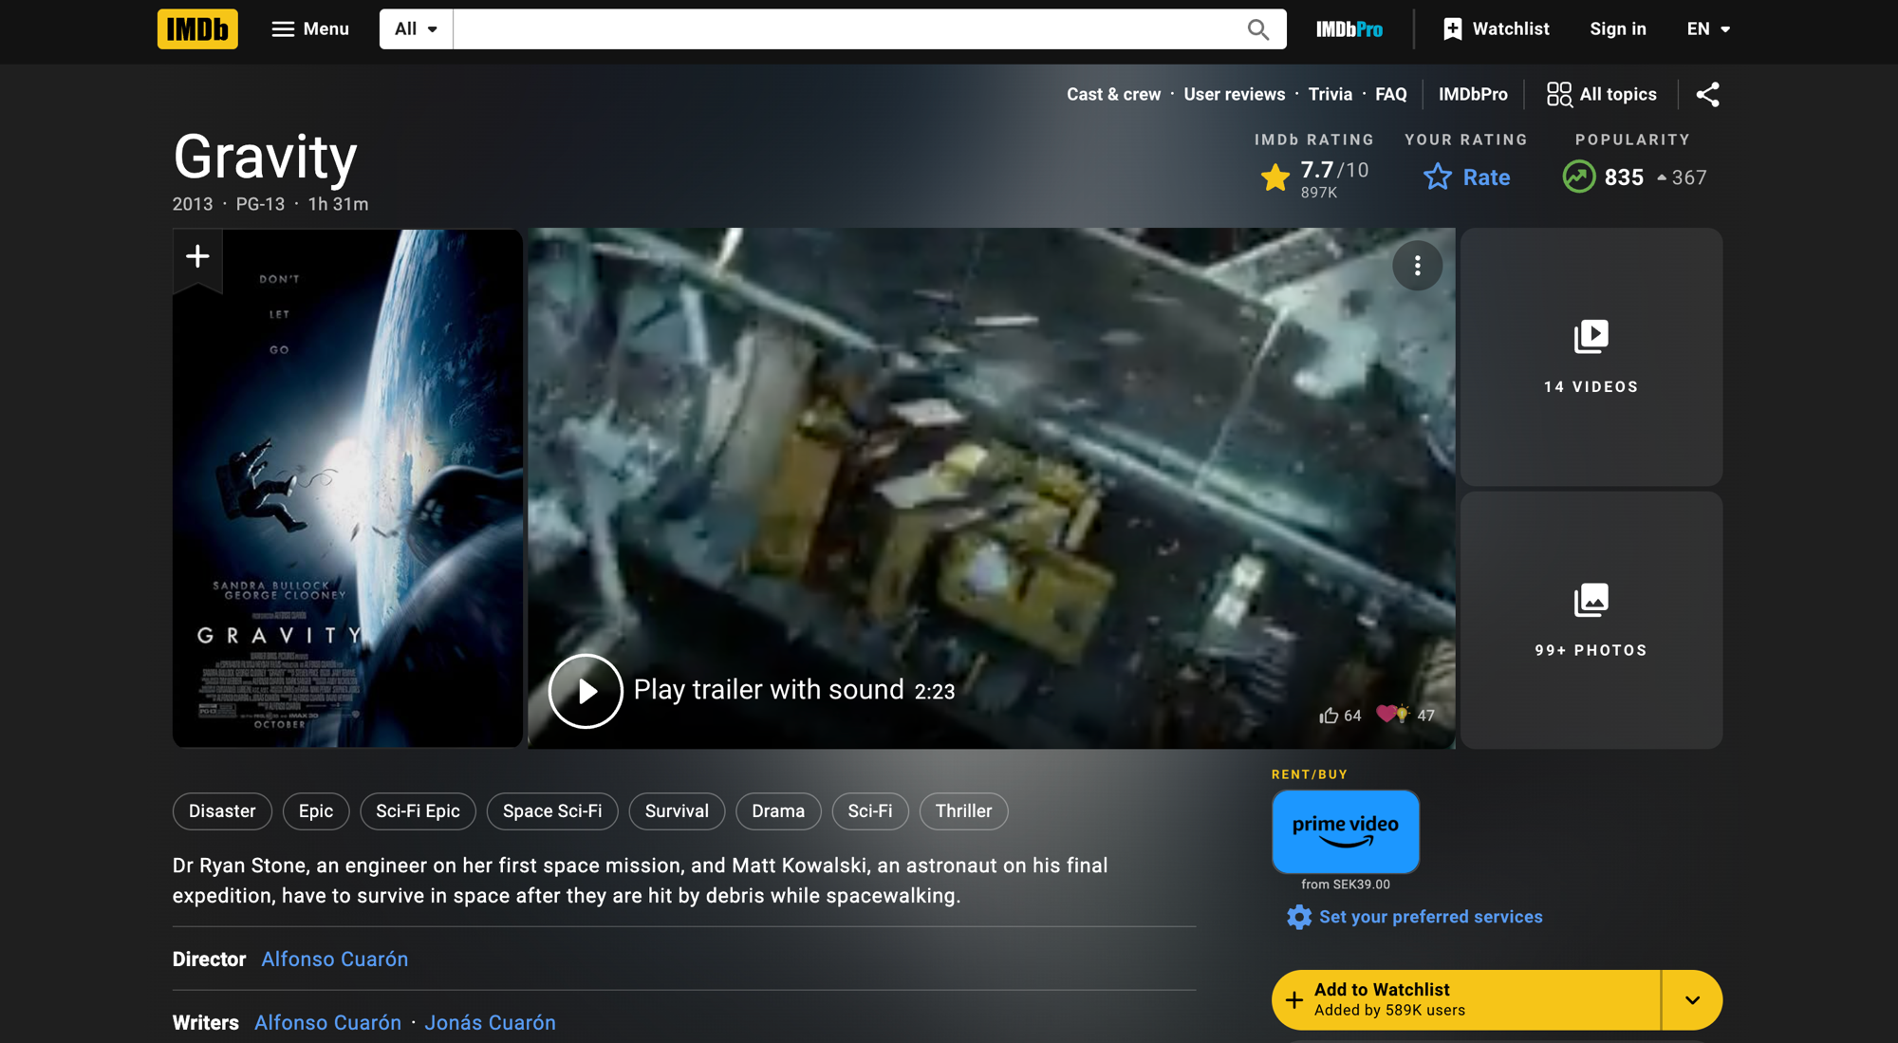Viewport: 1898px width, 1043px height.
Task: Click the PG-13 rating link
Action: point(260,204)
